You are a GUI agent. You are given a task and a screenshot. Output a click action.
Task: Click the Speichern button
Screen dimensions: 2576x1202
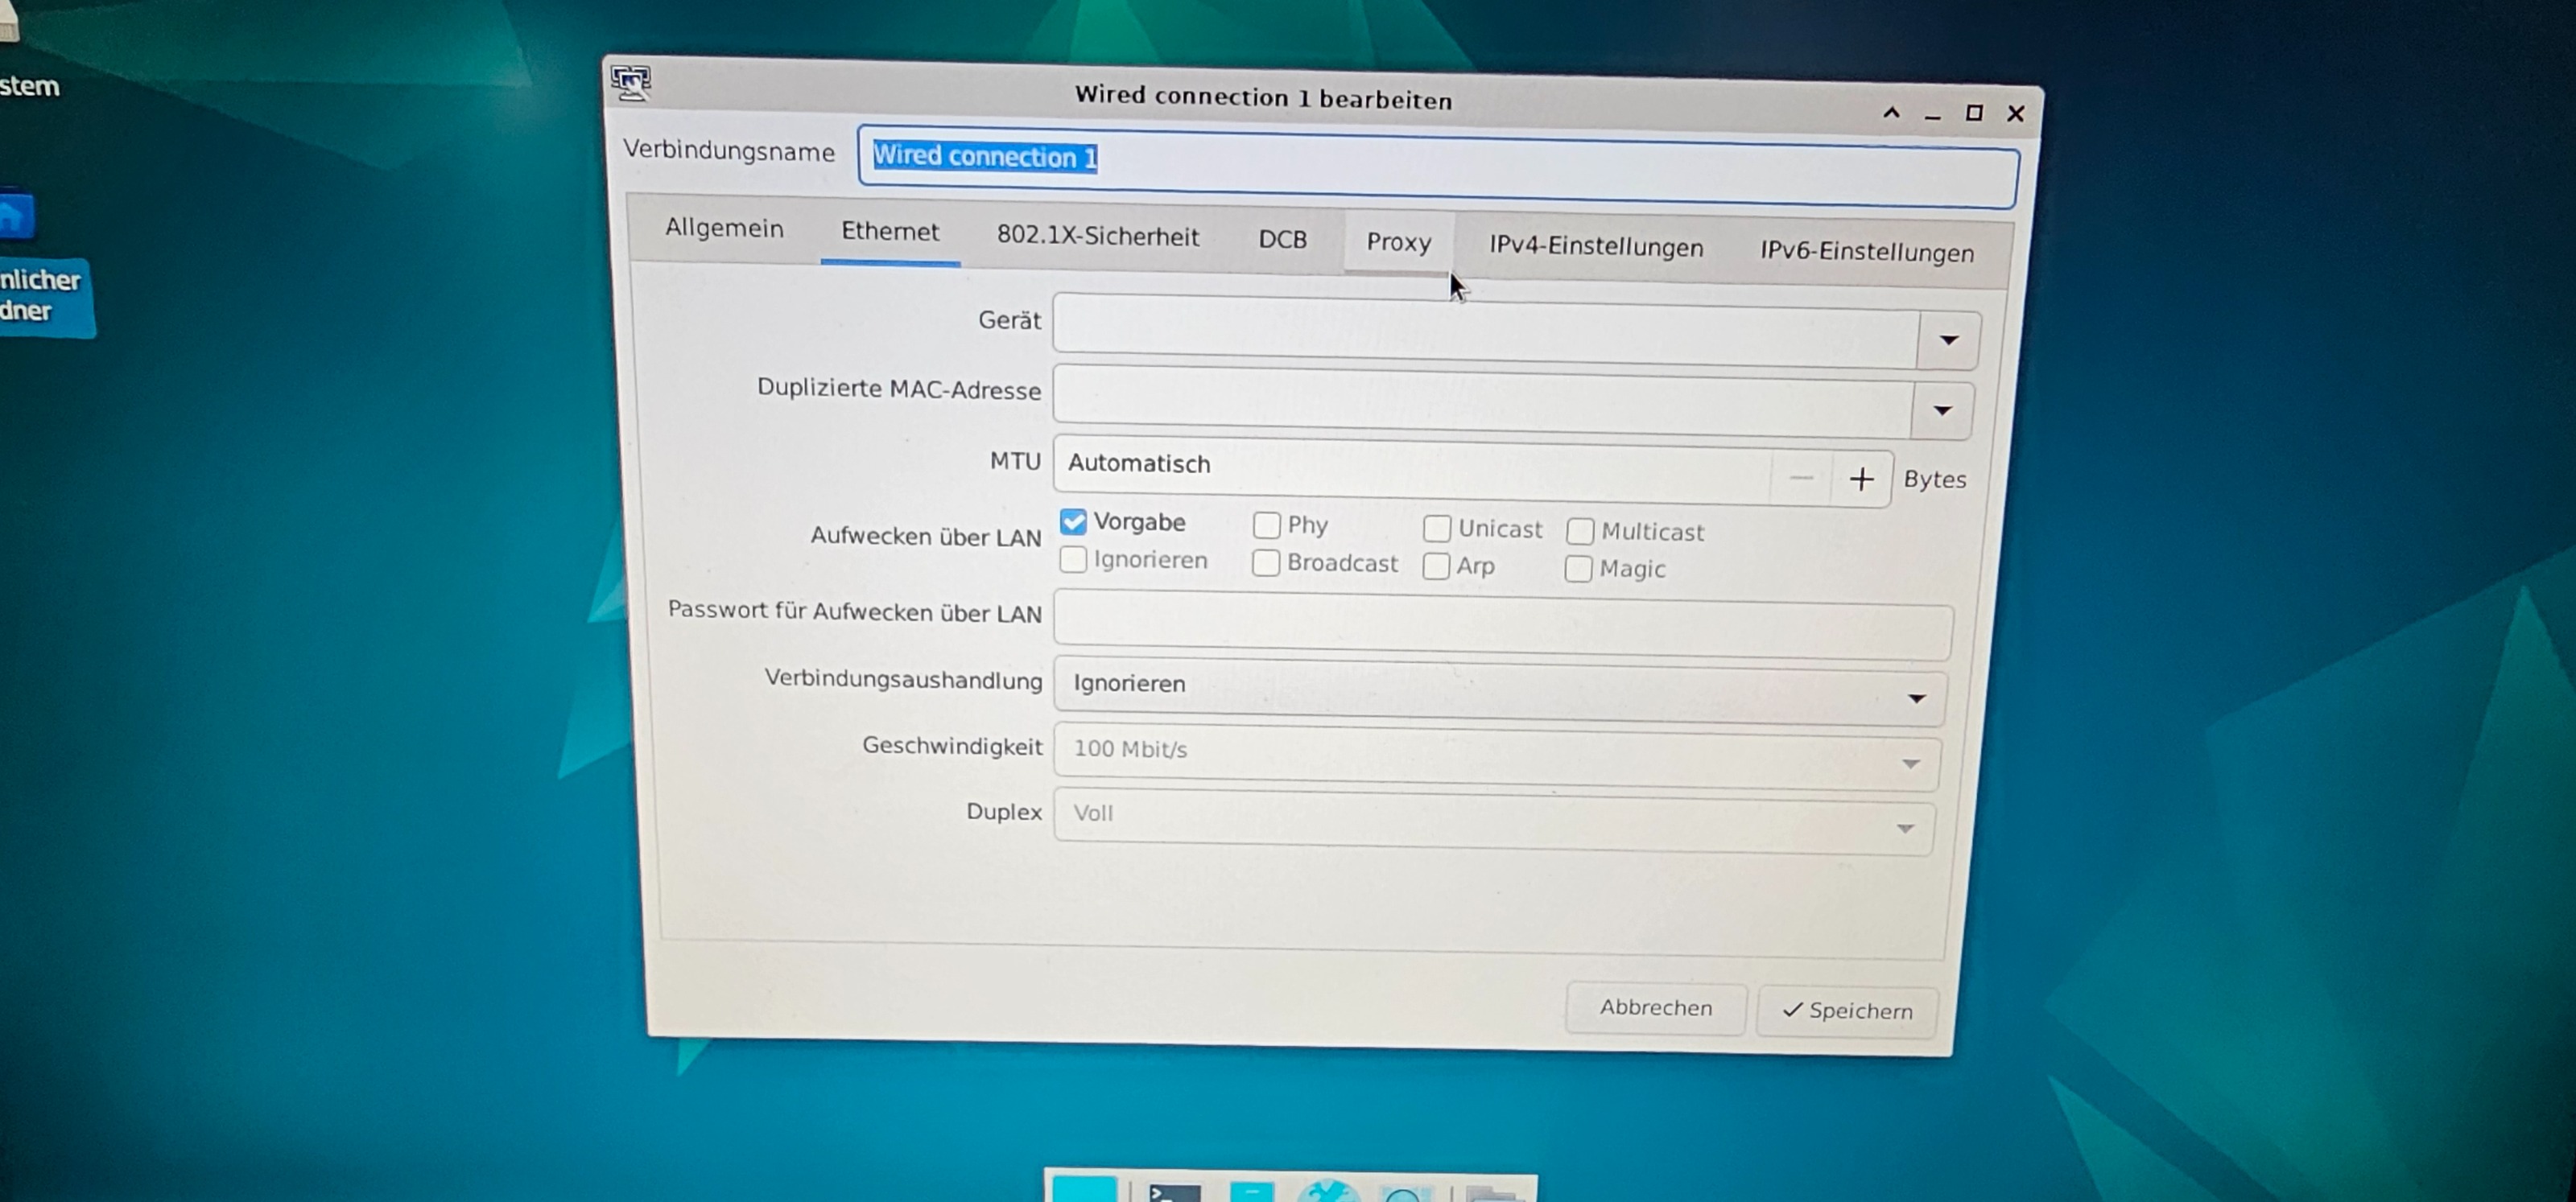click(1847, 1011)
